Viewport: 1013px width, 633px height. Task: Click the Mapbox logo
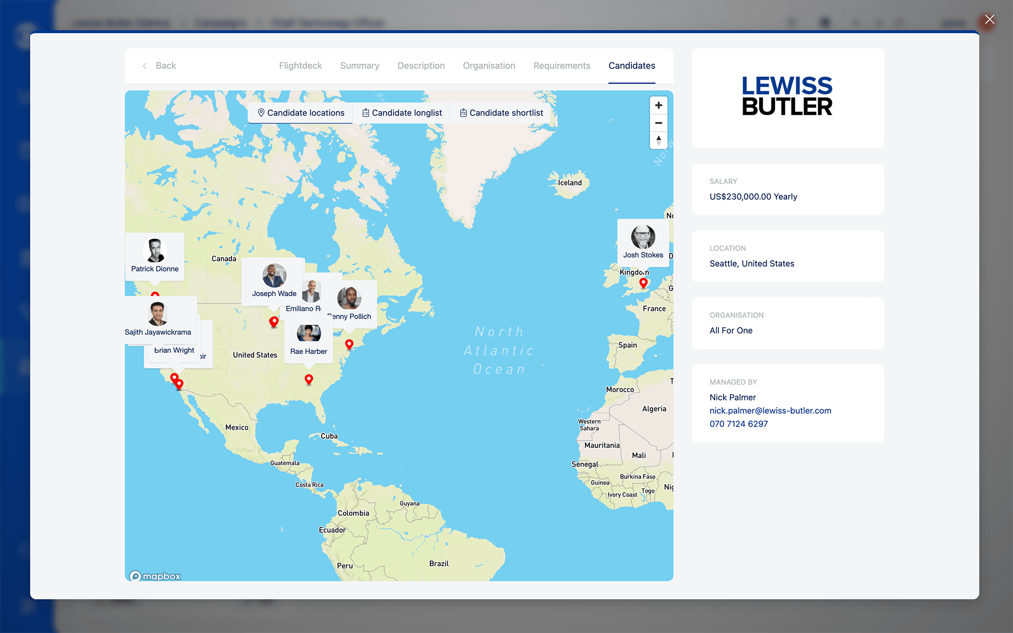tap(155, 576)
